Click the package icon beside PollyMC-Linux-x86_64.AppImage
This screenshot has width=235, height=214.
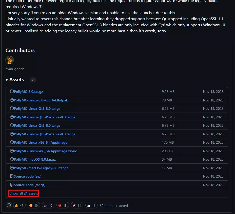pyautogui.click(x=12, y=142)
